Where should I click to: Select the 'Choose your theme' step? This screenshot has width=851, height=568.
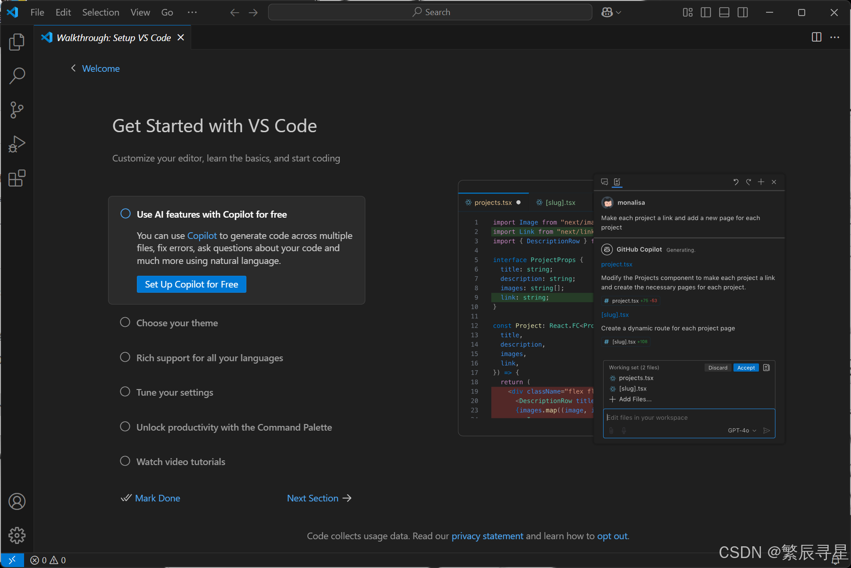125,322
